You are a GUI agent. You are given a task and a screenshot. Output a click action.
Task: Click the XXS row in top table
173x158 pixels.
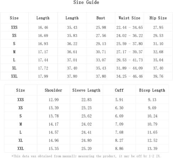point(86,27)
